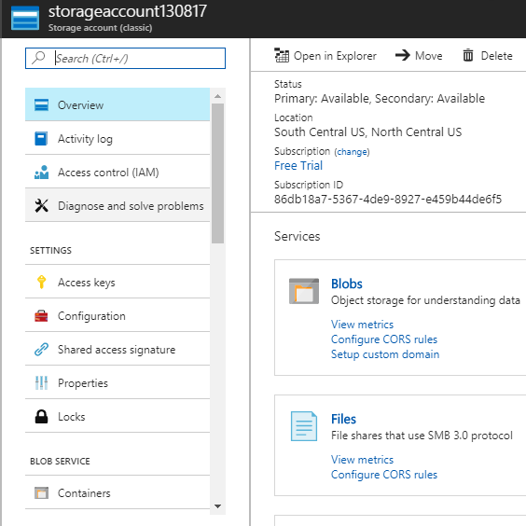Click the sidebar scrollbar up arrow
Screen dimensions: 526x526
217,96
